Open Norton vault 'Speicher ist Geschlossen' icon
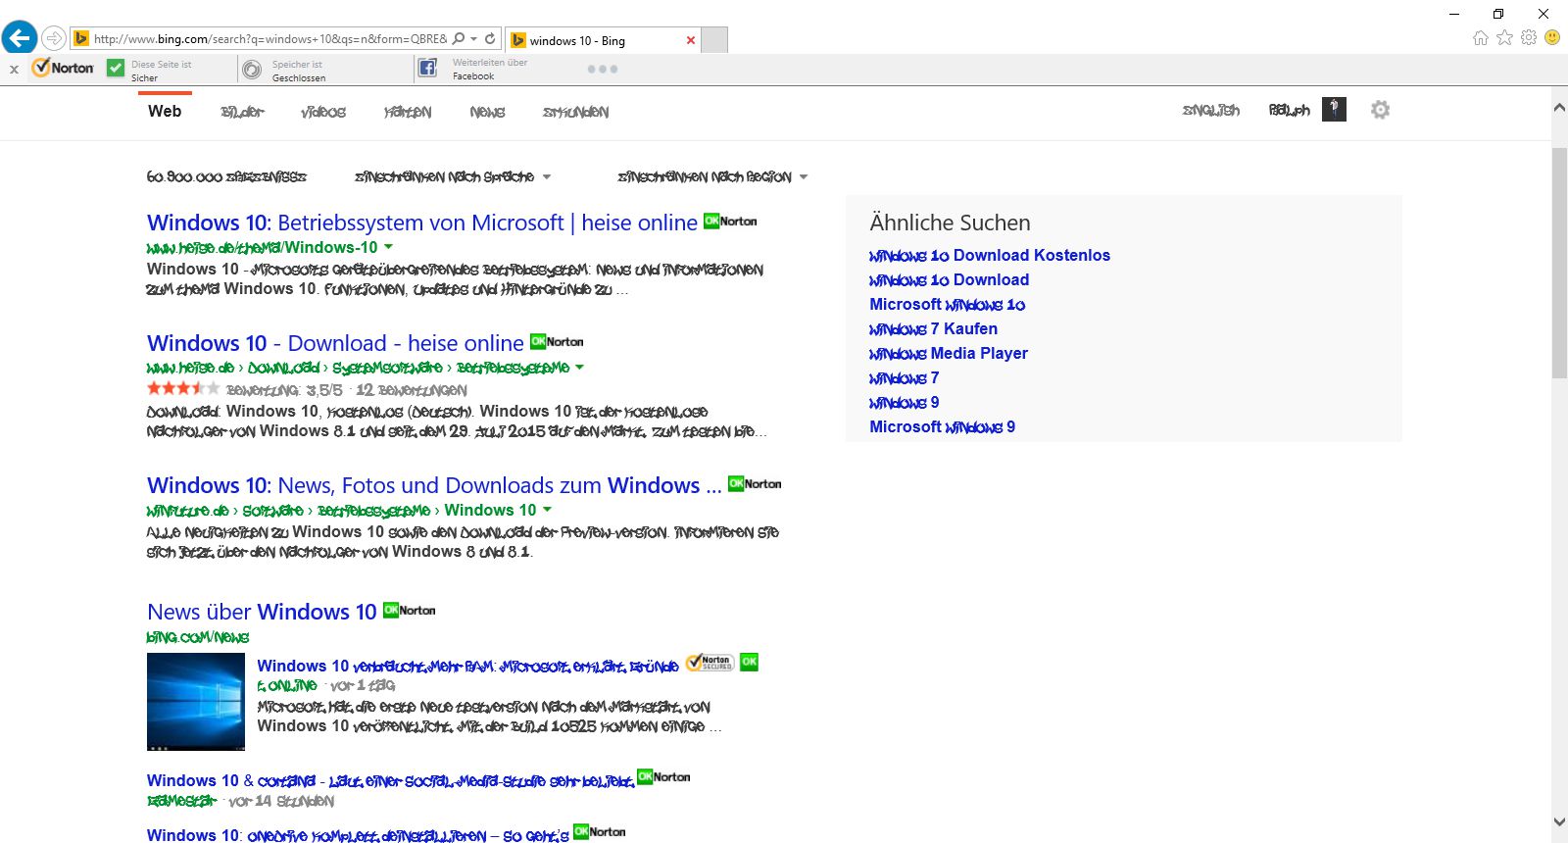Viewport: 1568px width, 843px height. point(252,69)
